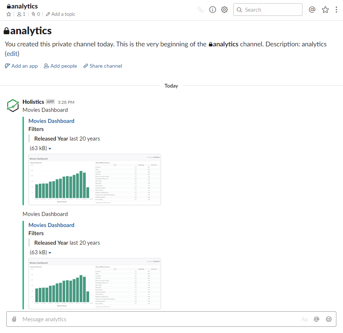Star the analytics channel under its title

click(9, 14)
